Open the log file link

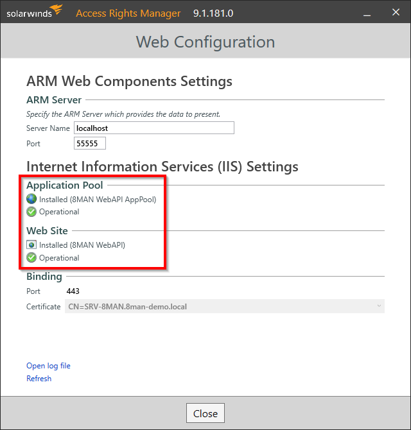[48, 366]
